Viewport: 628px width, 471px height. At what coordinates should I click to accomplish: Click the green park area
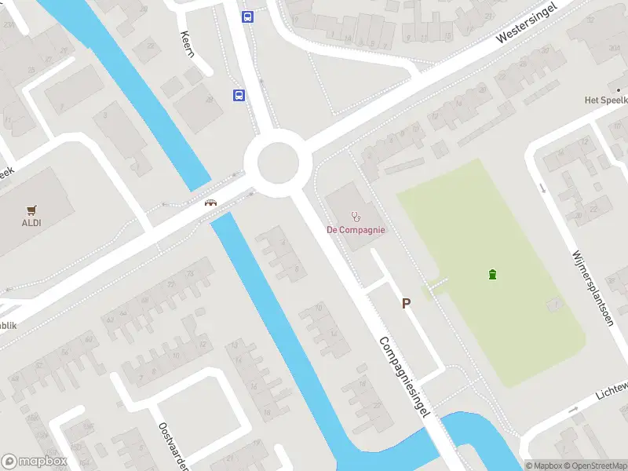coord(491,272)
